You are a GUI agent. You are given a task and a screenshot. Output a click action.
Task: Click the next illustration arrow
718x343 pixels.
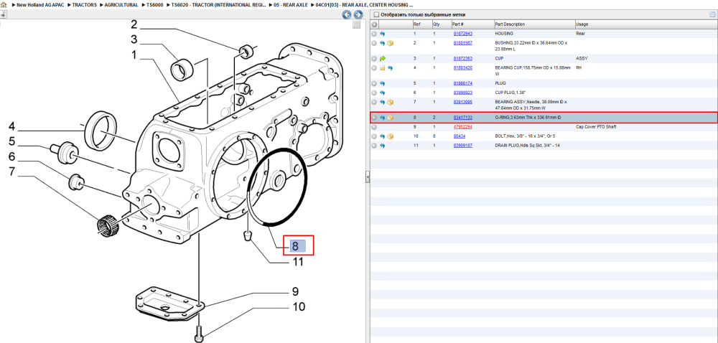click(x=358, y=14)
